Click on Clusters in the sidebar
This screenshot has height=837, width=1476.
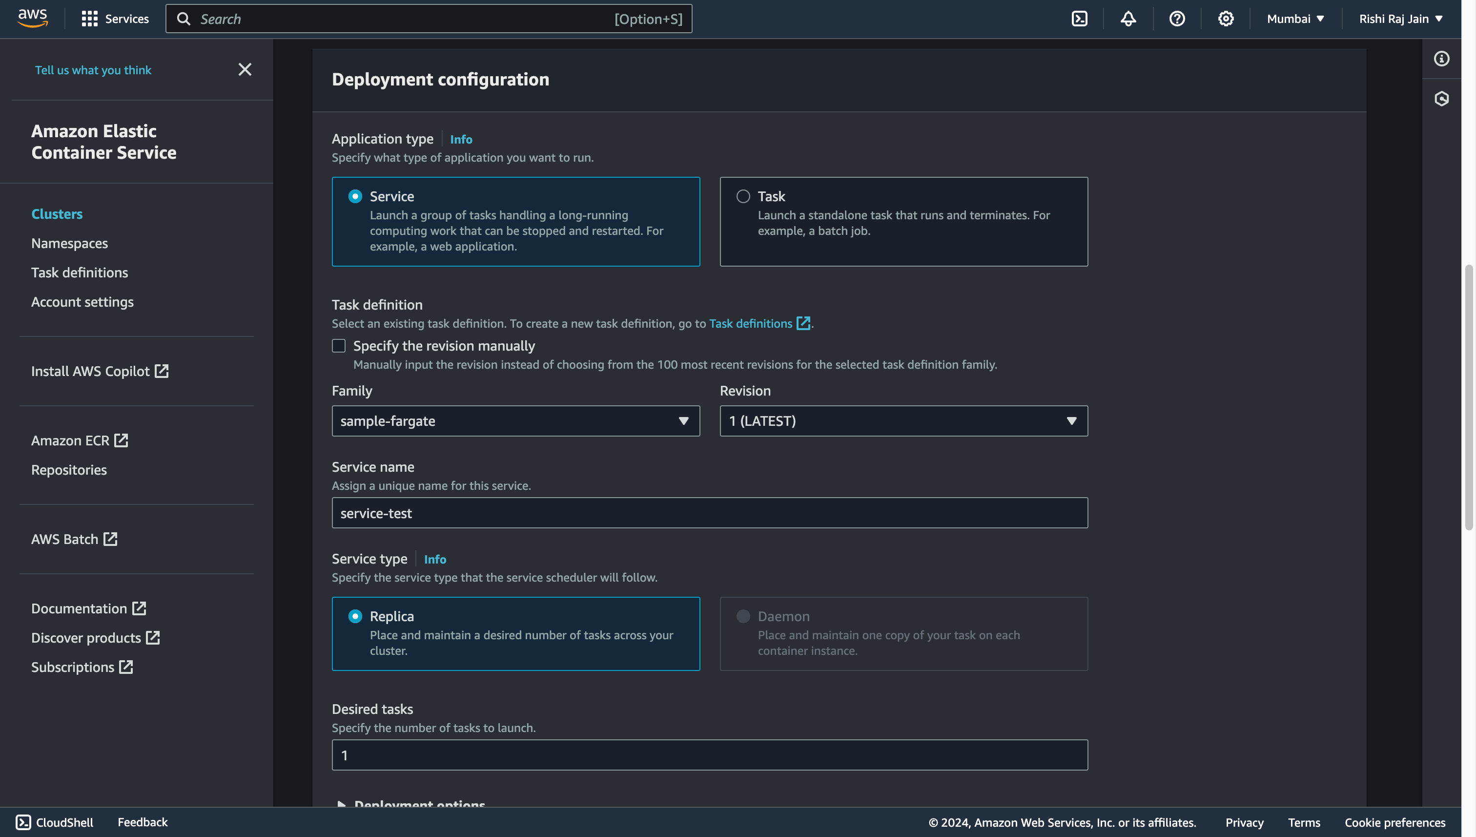point(57,213)
